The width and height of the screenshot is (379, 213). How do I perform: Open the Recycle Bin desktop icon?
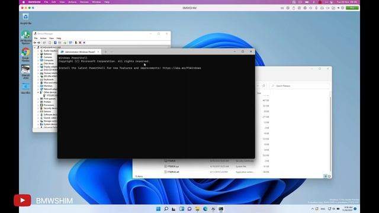(25, 19)
